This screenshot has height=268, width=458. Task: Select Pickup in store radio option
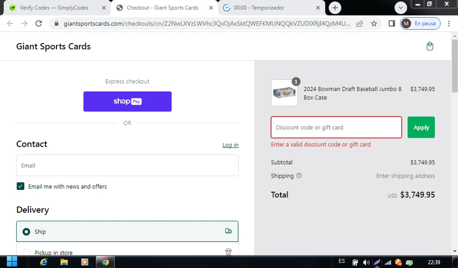[x=26, y=252]
